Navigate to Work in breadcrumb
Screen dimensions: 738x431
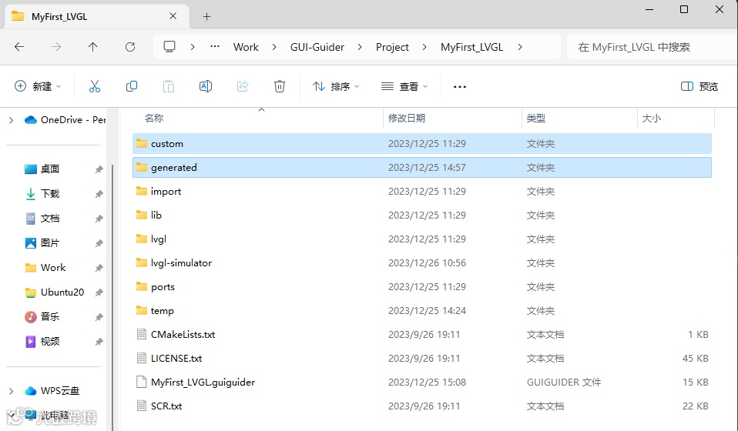pyautogui.click(x=246, y=47)
